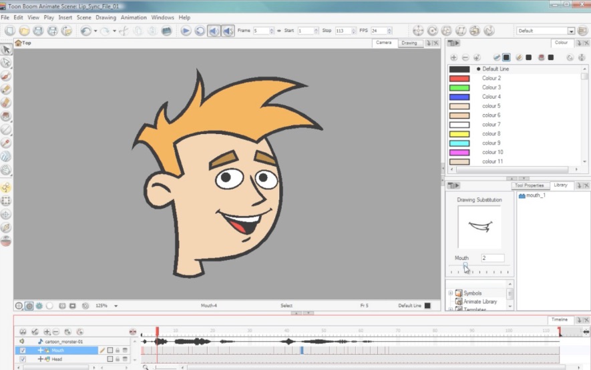Click the Save icon in the toolbar
The height and width of the screenshot is (370, 591).
(38, 31)
